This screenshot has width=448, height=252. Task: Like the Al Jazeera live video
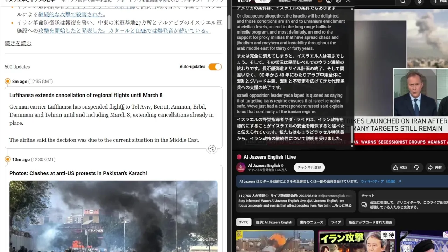pos(400,168)
